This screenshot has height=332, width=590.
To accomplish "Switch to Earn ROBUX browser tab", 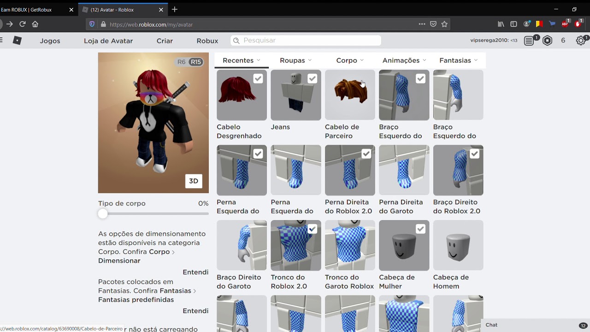I will [x=35, y=10].
